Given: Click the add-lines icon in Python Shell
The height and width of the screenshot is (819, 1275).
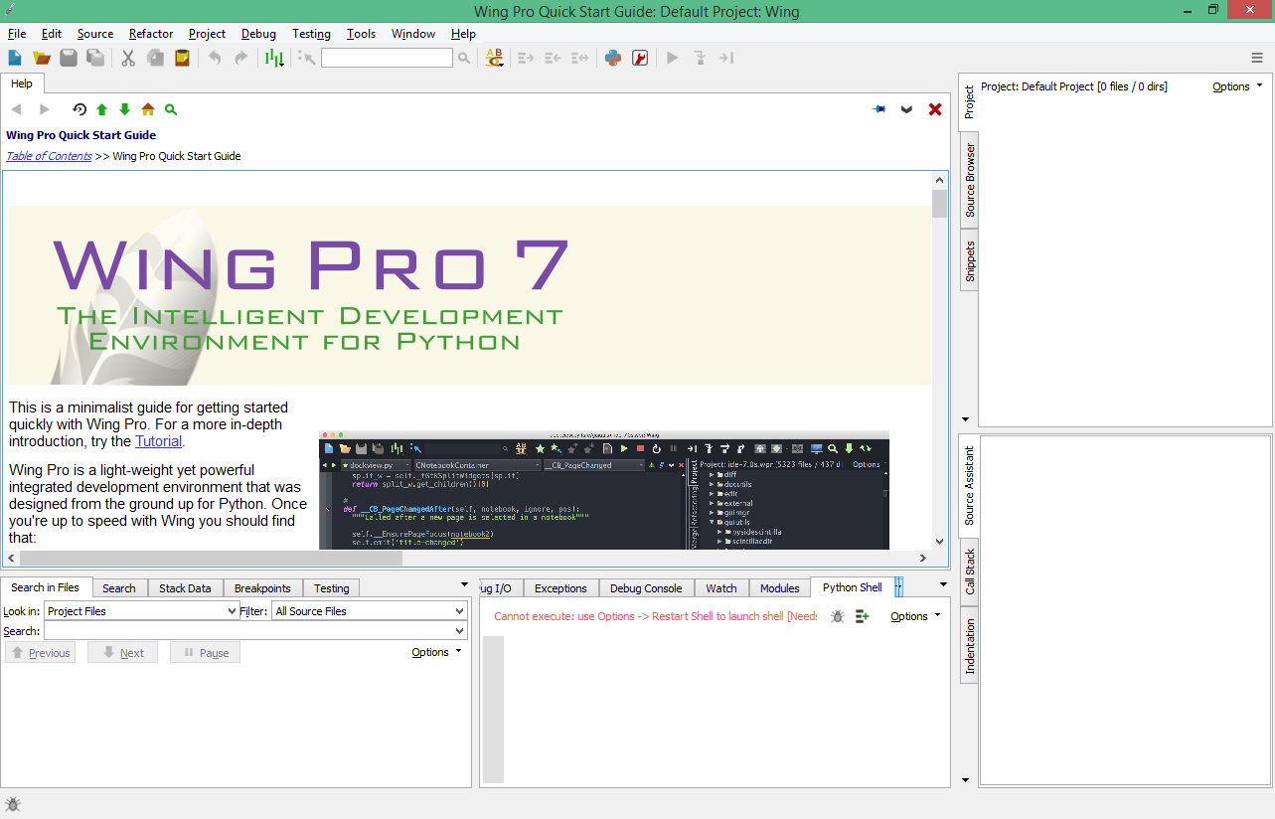Looking at the screenshot, I should pos(862,616).
